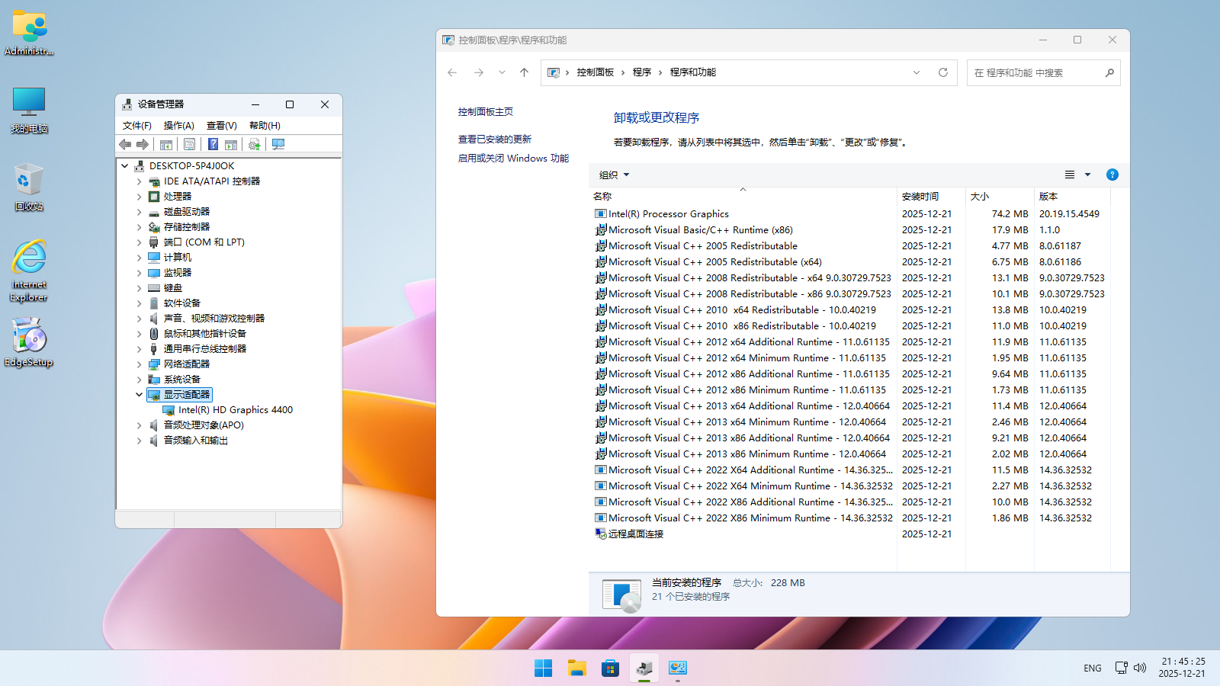This screenshot has height=686, width=1220.
Task: Open the 控制面板主页 link
Action: (486, 112)
